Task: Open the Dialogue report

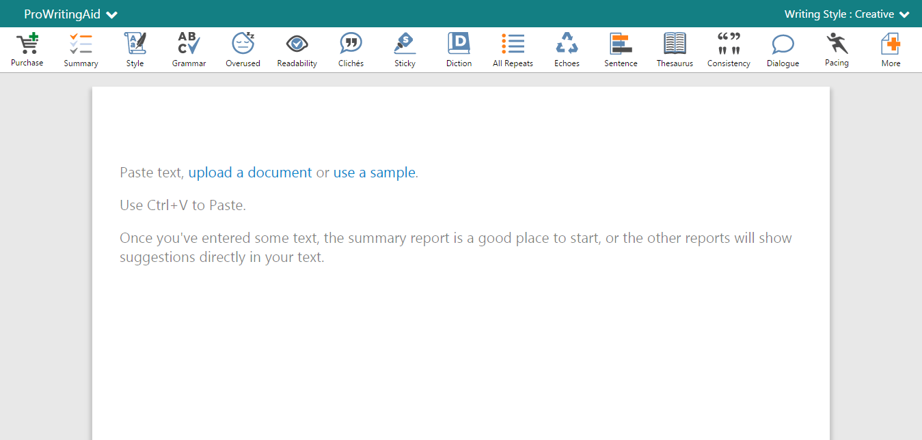Action: coord(783,50)
